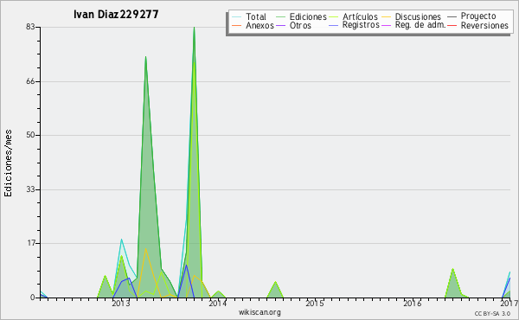Click the tallest green peak at 83 edits

pyautogui.click(x=194, y=28)
